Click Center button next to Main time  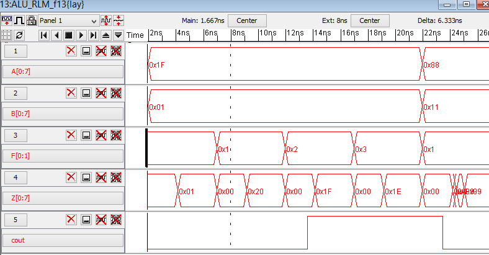click(x=247, y=20)
